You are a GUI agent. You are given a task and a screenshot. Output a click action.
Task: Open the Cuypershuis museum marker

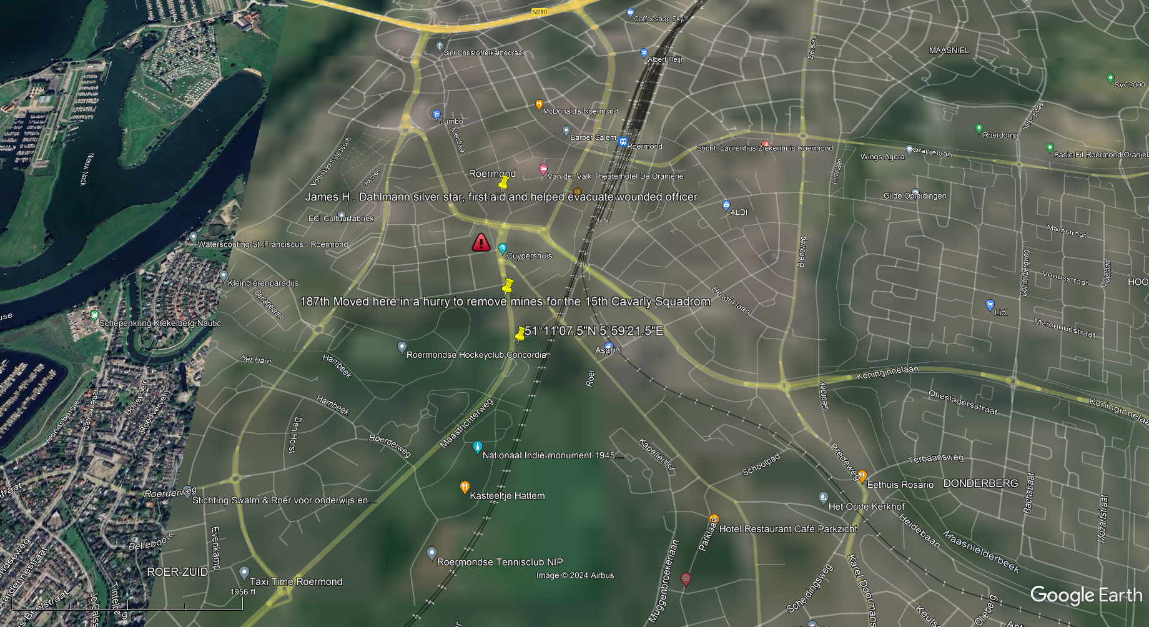tap(502, 249)
